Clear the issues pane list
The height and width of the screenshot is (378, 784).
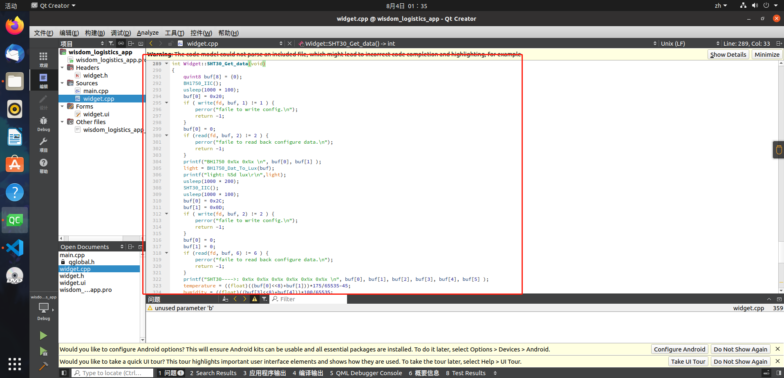tap(225, 299)
